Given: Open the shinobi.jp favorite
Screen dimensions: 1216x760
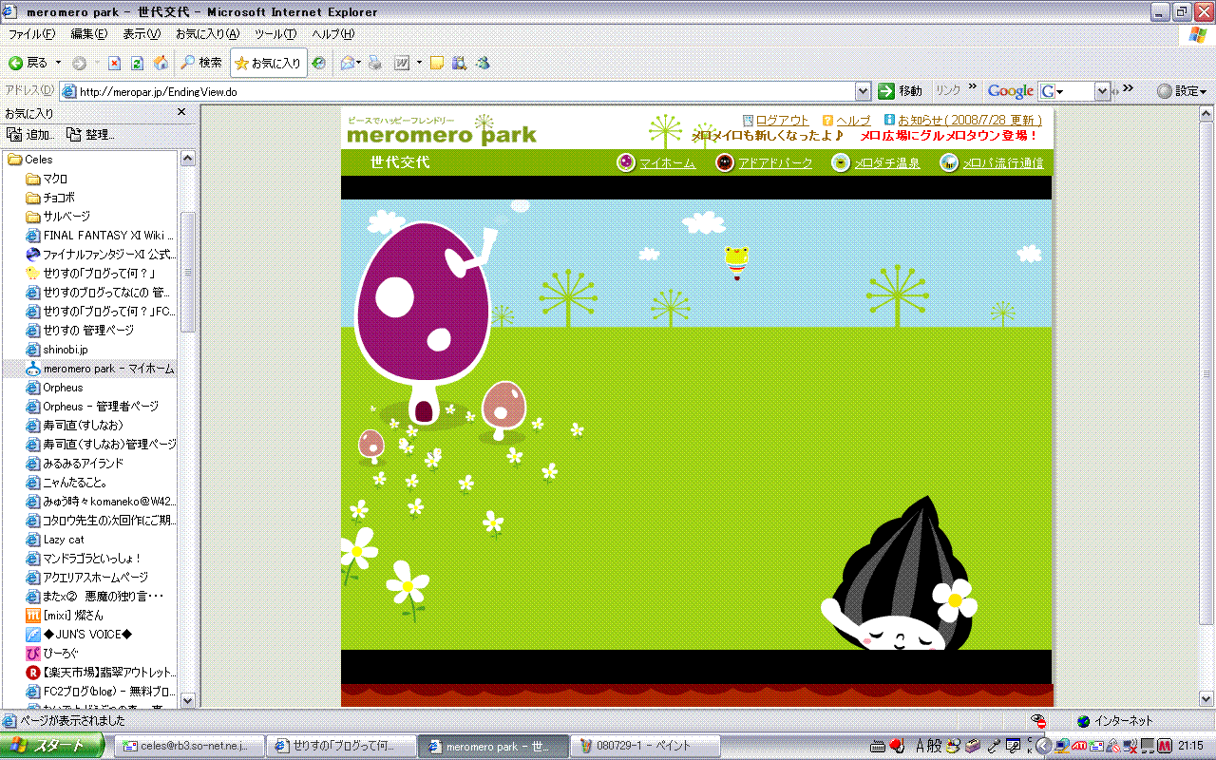Looking at the screenshot, I should (57, 350).
